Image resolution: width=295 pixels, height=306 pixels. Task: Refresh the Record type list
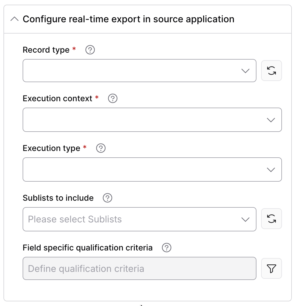point(271,71)
